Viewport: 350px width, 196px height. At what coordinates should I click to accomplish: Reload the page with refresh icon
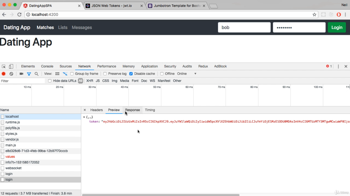(x=19, y=14)
